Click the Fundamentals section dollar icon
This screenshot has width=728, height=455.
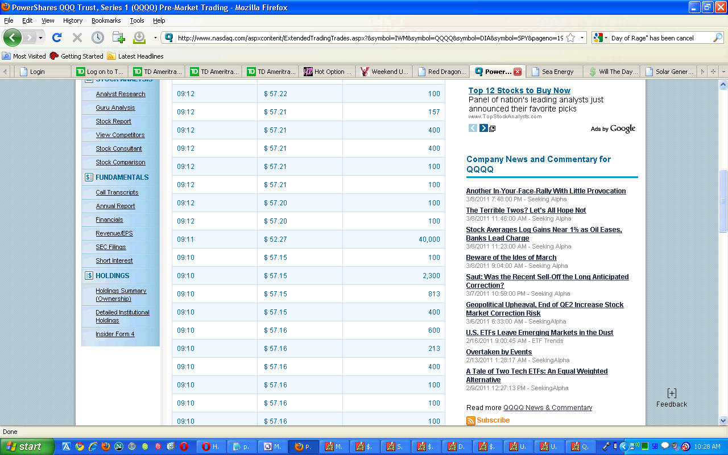click(89, 177)
